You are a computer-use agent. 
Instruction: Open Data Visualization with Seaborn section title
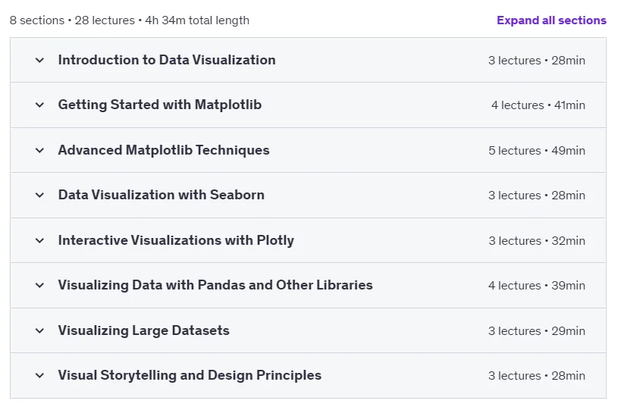[x=162, y=195]
